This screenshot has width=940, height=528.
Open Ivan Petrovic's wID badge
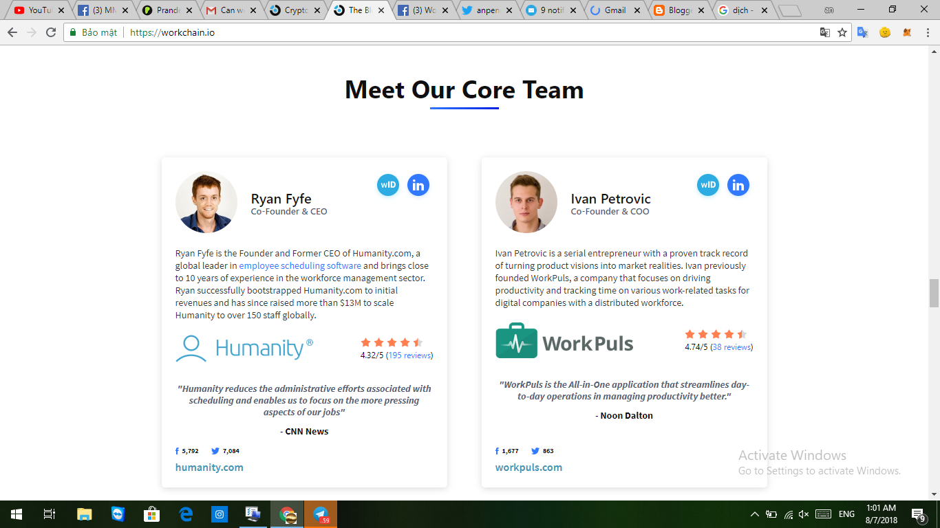(x=708, y=185)
